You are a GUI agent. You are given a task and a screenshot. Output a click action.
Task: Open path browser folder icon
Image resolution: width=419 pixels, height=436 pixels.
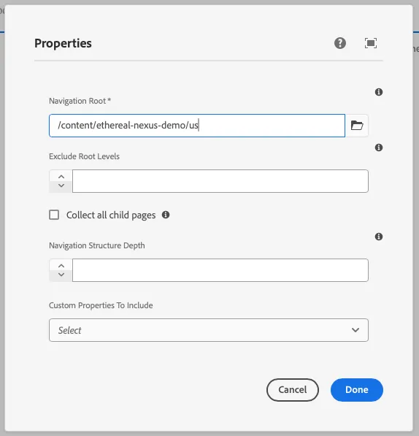click(357, 126)
